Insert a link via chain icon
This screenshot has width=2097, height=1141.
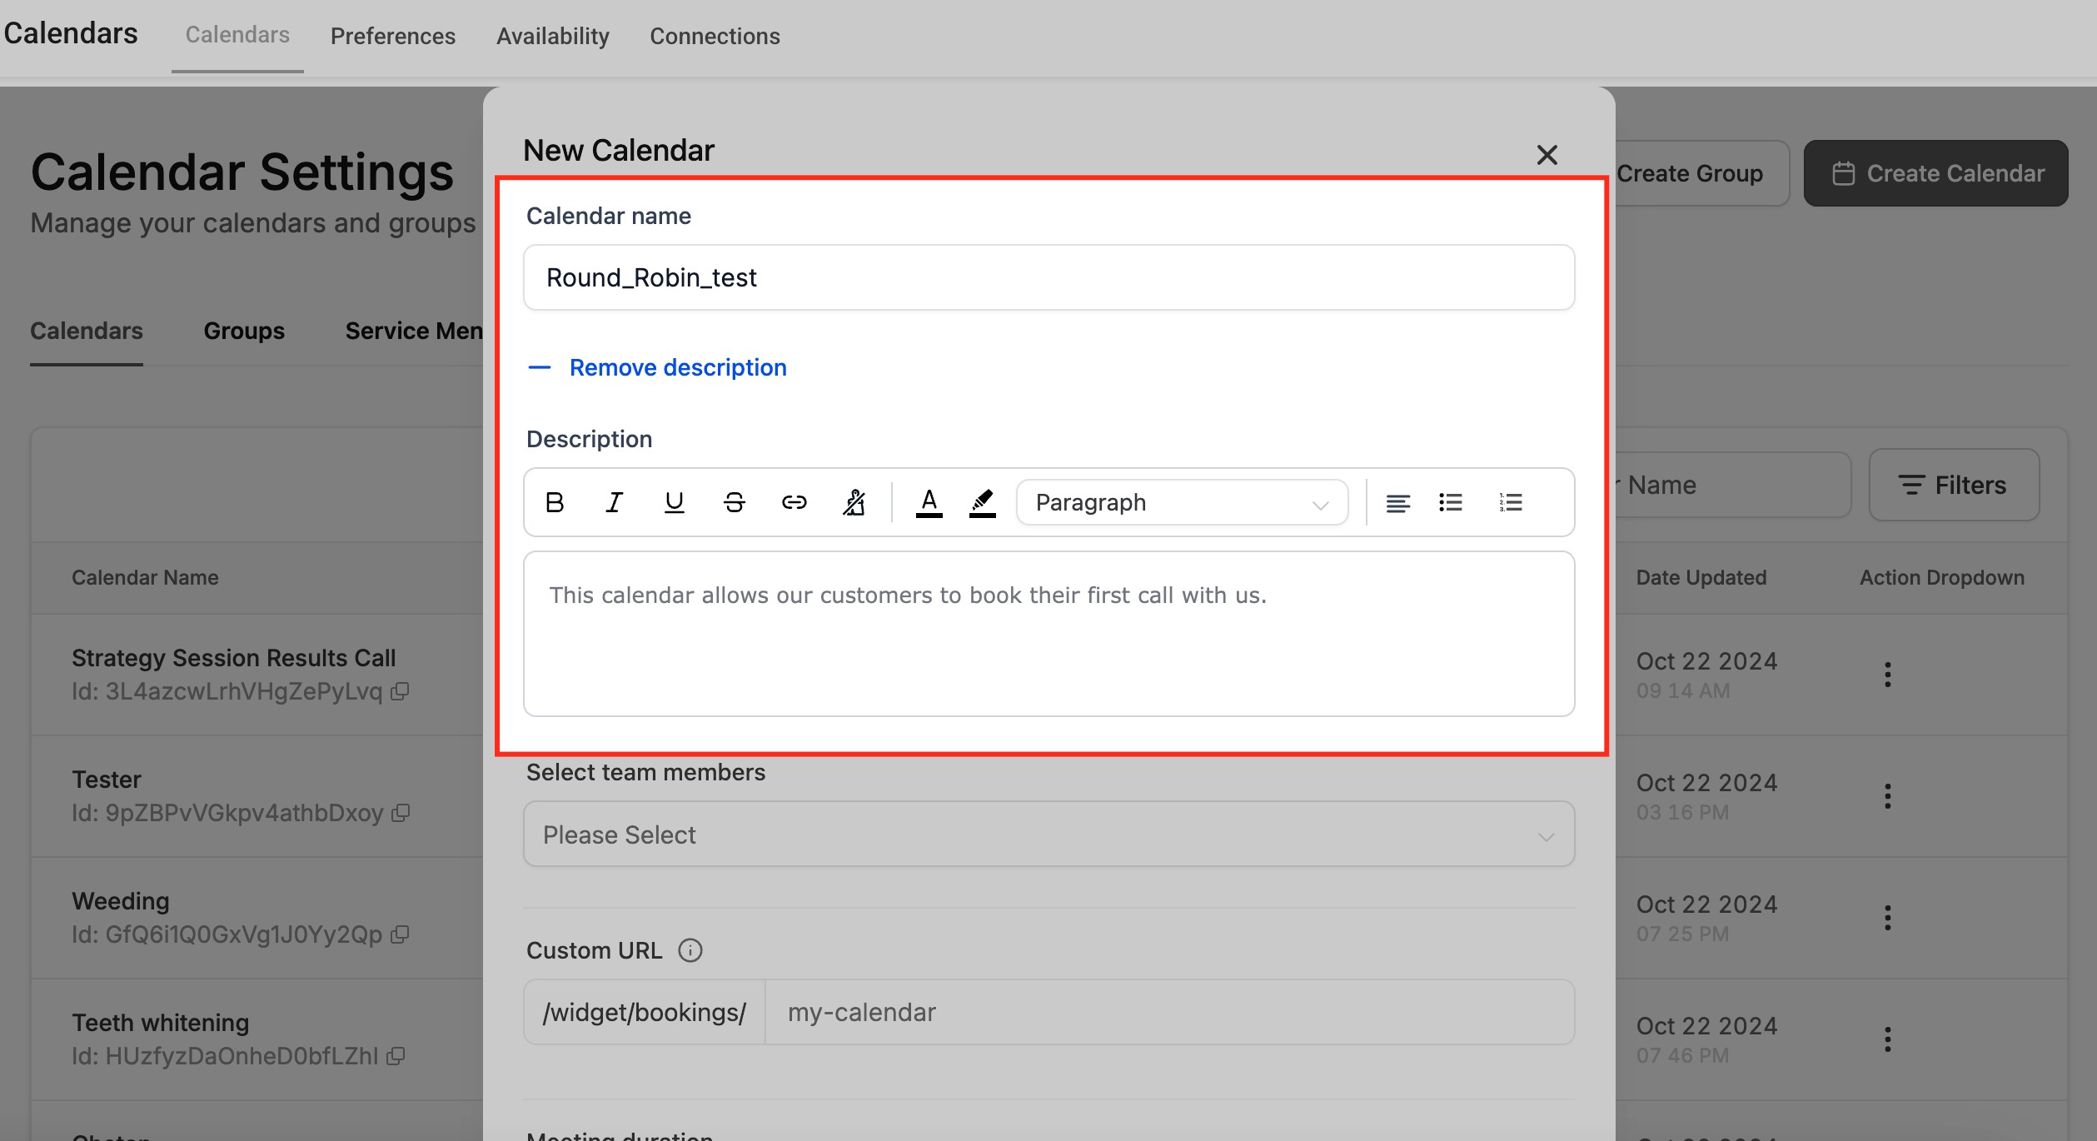tap(794, 502)
